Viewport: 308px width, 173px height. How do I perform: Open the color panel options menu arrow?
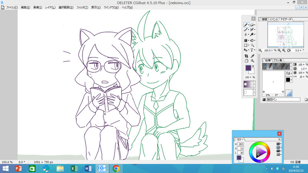tap(279, 139)
